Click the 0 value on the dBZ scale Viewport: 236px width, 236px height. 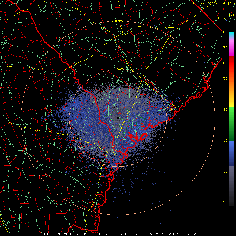(x=226, y=156)
